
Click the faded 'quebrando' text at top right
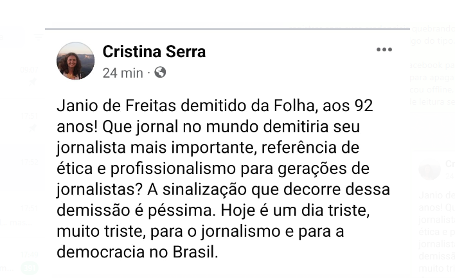pos(433,28)
